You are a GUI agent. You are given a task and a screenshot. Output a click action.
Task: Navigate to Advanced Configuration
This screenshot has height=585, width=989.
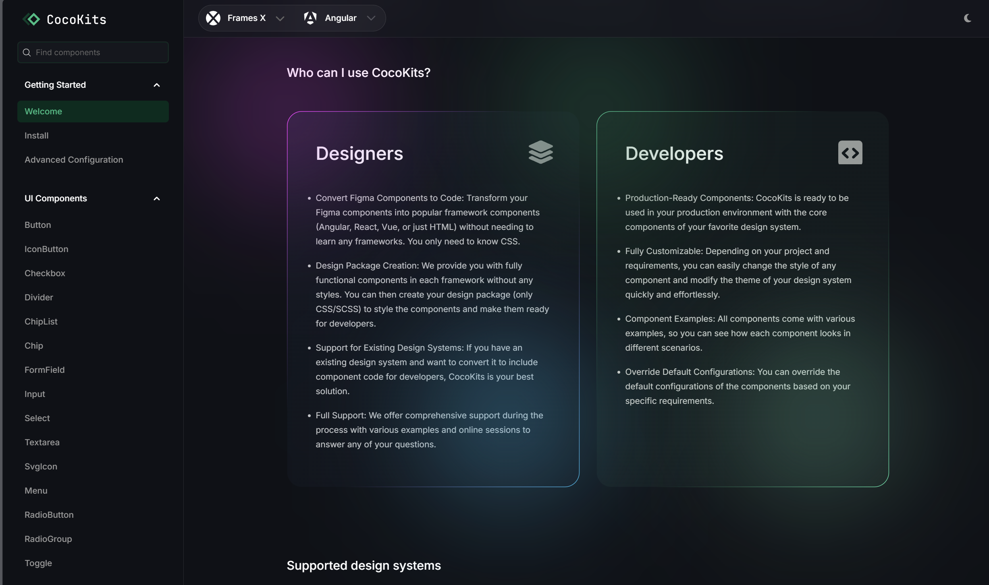74,159
